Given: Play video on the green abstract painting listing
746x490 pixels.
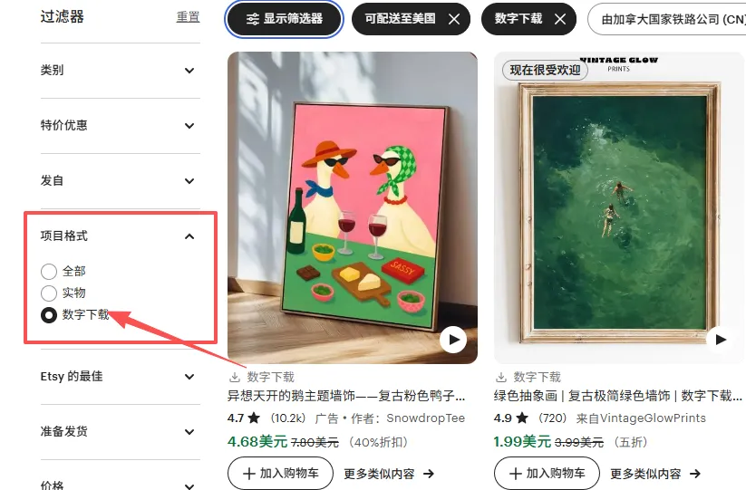Looking at the screenshot, I should pyautogui.click(x=721, y=340).
